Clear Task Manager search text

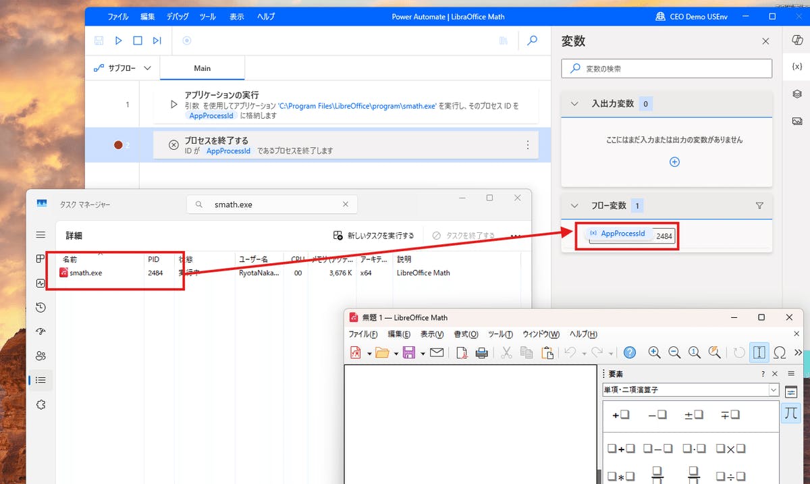click(x=346, y=204)
